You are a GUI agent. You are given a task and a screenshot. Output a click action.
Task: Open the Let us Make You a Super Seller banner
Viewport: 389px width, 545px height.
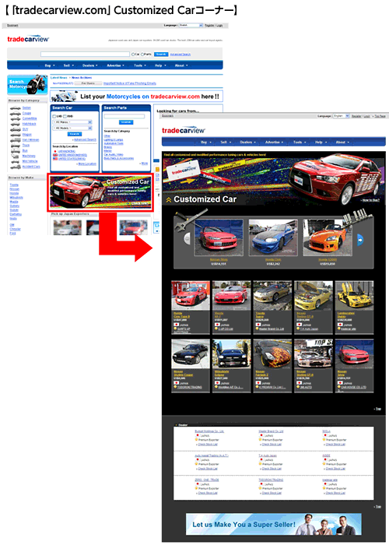tap(274, 524)
